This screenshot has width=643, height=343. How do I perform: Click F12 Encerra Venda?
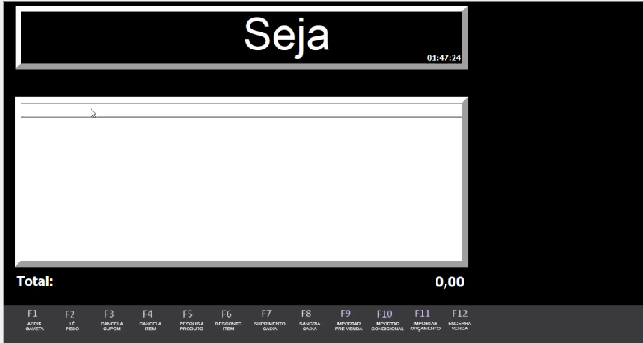459,319
